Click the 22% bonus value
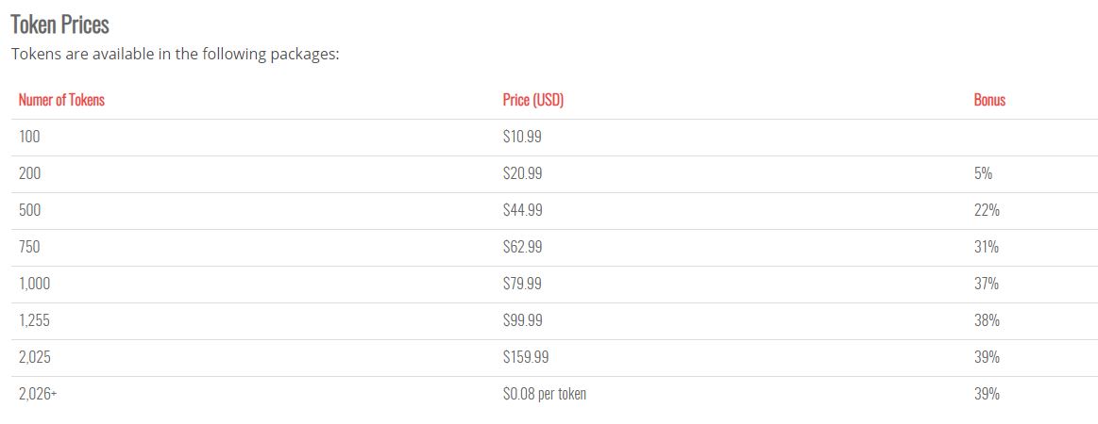This screenshot has height=424, width=1098. click(x=987, y=210)
